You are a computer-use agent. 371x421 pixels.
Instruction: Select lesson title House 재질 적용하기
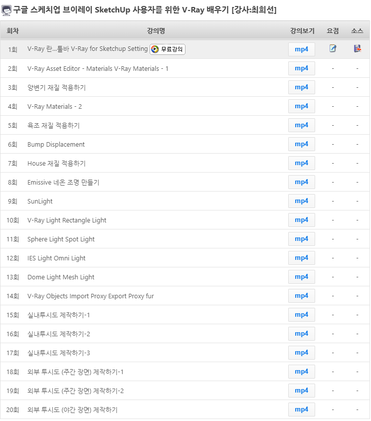pos(56,163)
